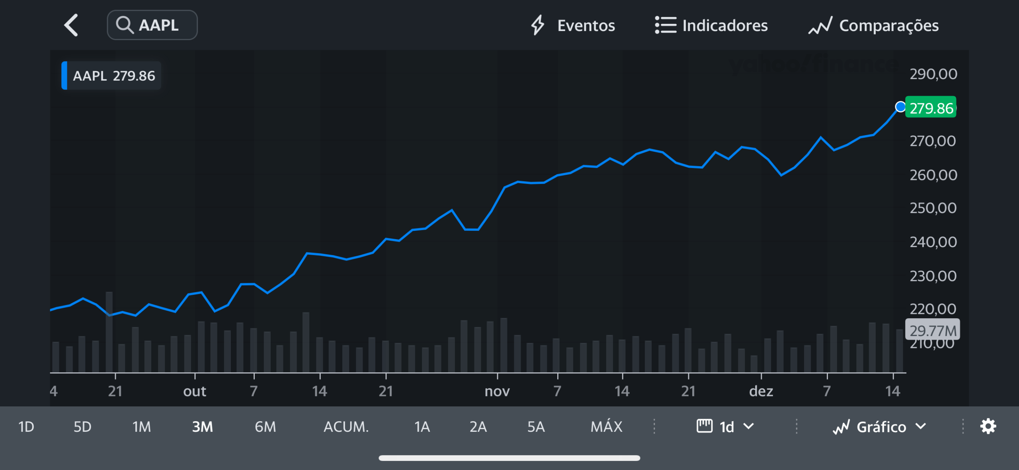The image size is (1019, 470).
Task: Select the MÁX time range
Action: [x=607, y=426]
